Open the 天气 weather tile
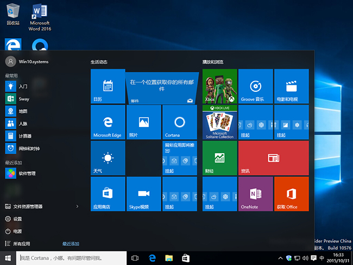The height and width of the screenshot is (265, 353). tap(108, 158)
